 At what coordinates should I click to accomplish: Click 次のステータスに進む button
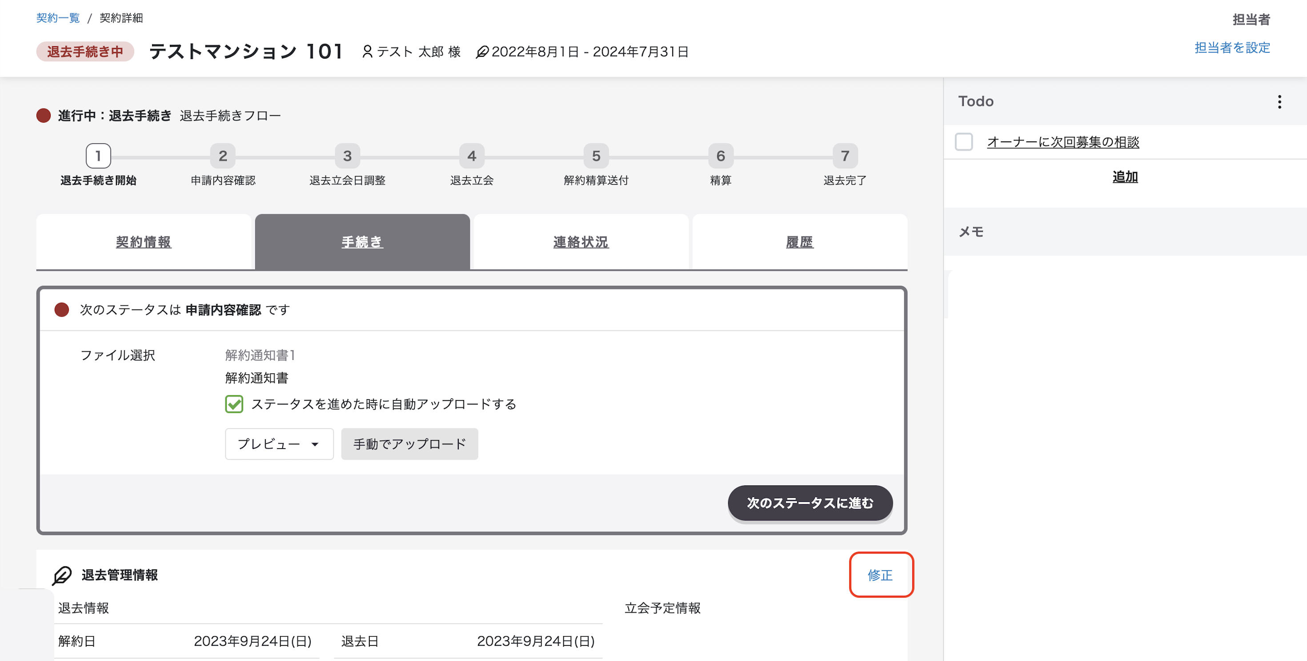tap(810, 503)
